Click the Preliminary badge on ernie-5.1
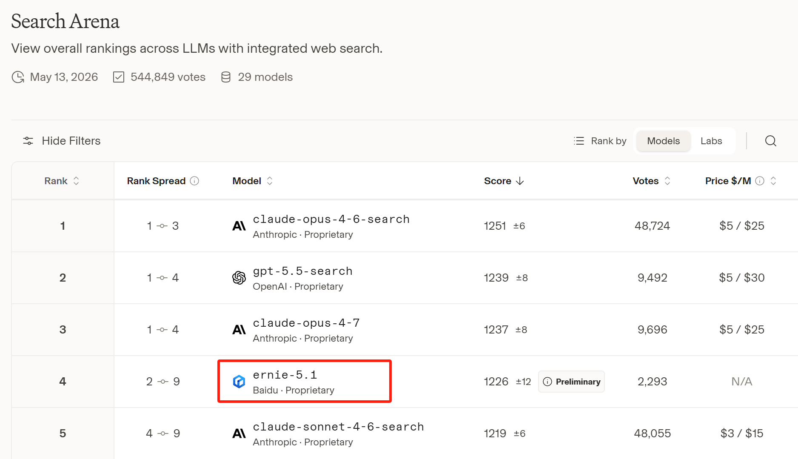Viewport: 798px width, 459px height. [571, 382]
